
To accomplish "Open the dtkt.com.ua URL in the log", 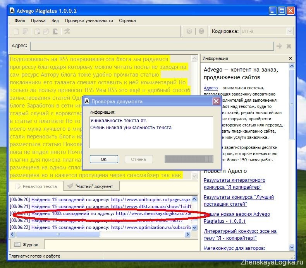I will 151,206.
